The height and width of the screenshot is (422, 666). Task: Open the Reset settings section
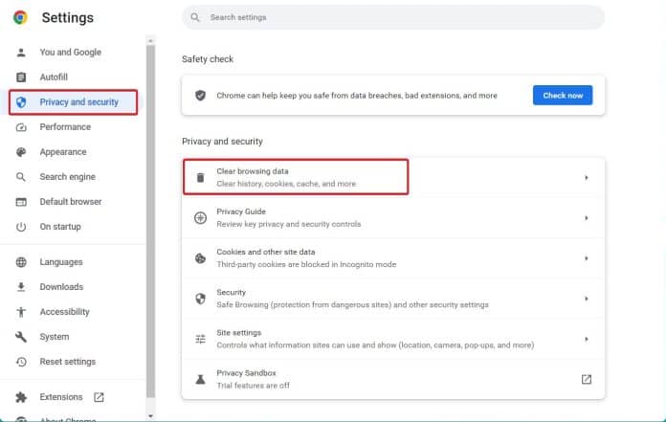67,362
